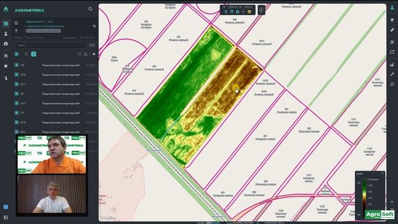
Task: Select field row 3/13 in the list
Action: pyautogui.click(x=55, y=103)
